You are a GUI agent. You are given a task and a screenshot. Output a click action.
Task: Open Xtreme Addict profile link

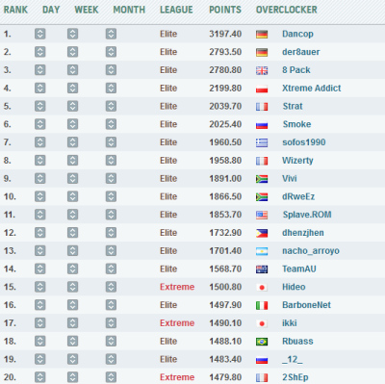[312, 88]
